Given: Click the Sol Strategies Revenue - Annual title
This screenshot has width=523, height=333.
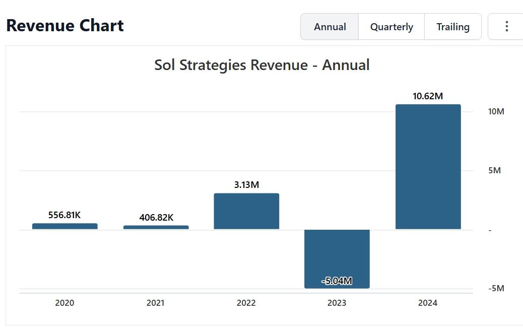Looking at the screenshot, I should point(262,65).
